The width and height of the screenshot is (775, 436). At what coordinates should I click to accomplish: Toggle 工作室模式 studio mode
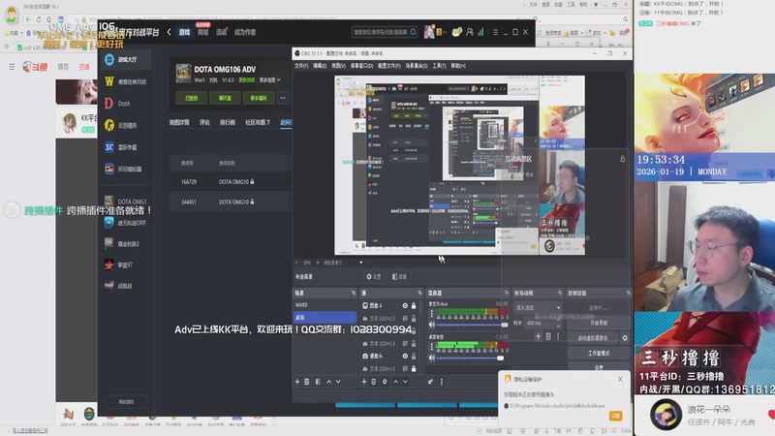(x=599, y=353)
